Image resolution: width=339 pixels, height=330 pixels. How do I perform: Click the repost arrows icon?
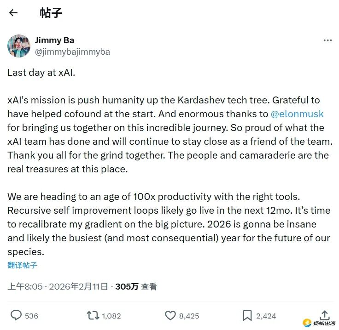[93, 315]
